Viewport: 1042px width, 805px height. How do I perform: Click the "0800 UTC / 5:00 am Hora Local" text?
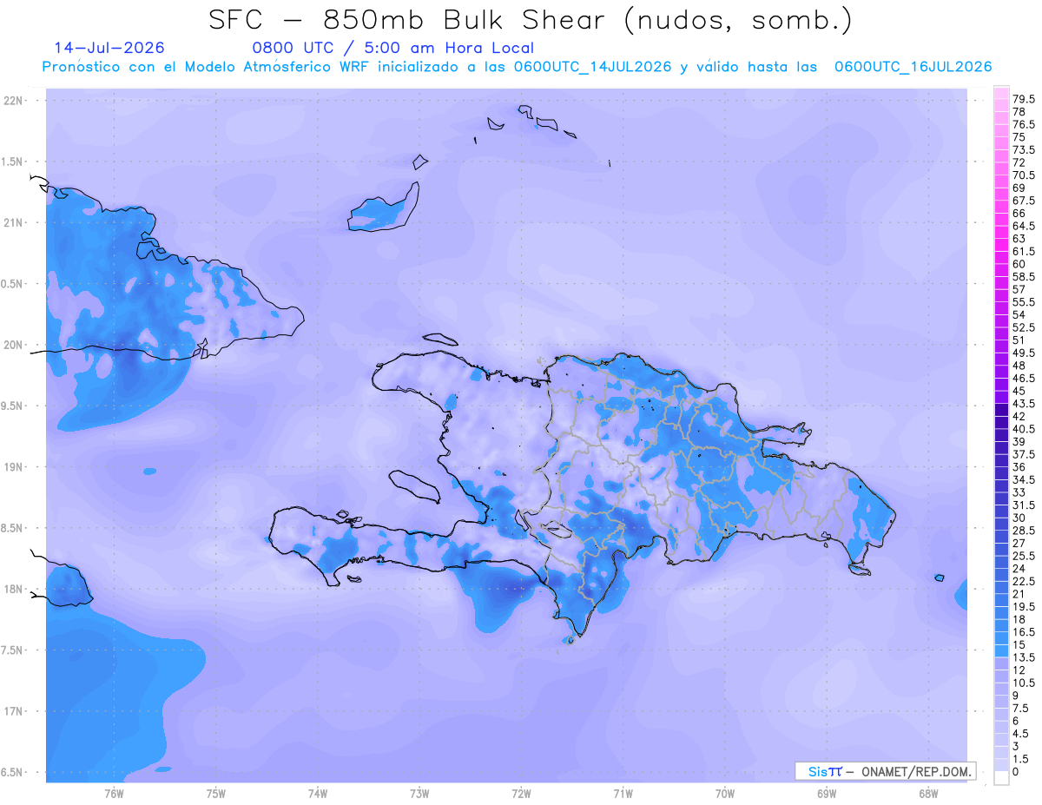(x=392, y=49)
